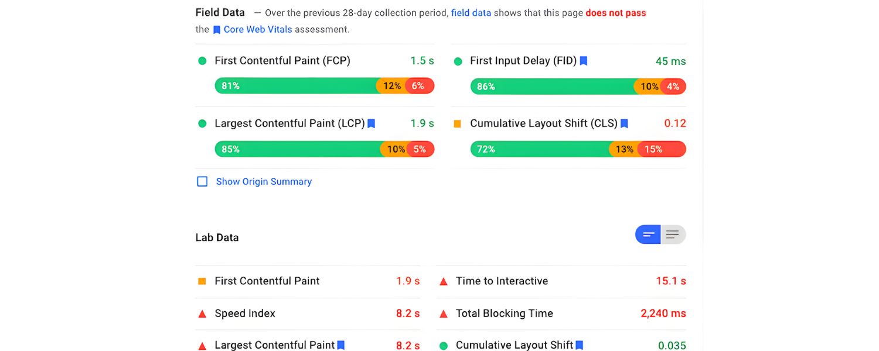
Task: Click the Show Origin Summary label
Action: pyautogui.click(x=264, y=181)
